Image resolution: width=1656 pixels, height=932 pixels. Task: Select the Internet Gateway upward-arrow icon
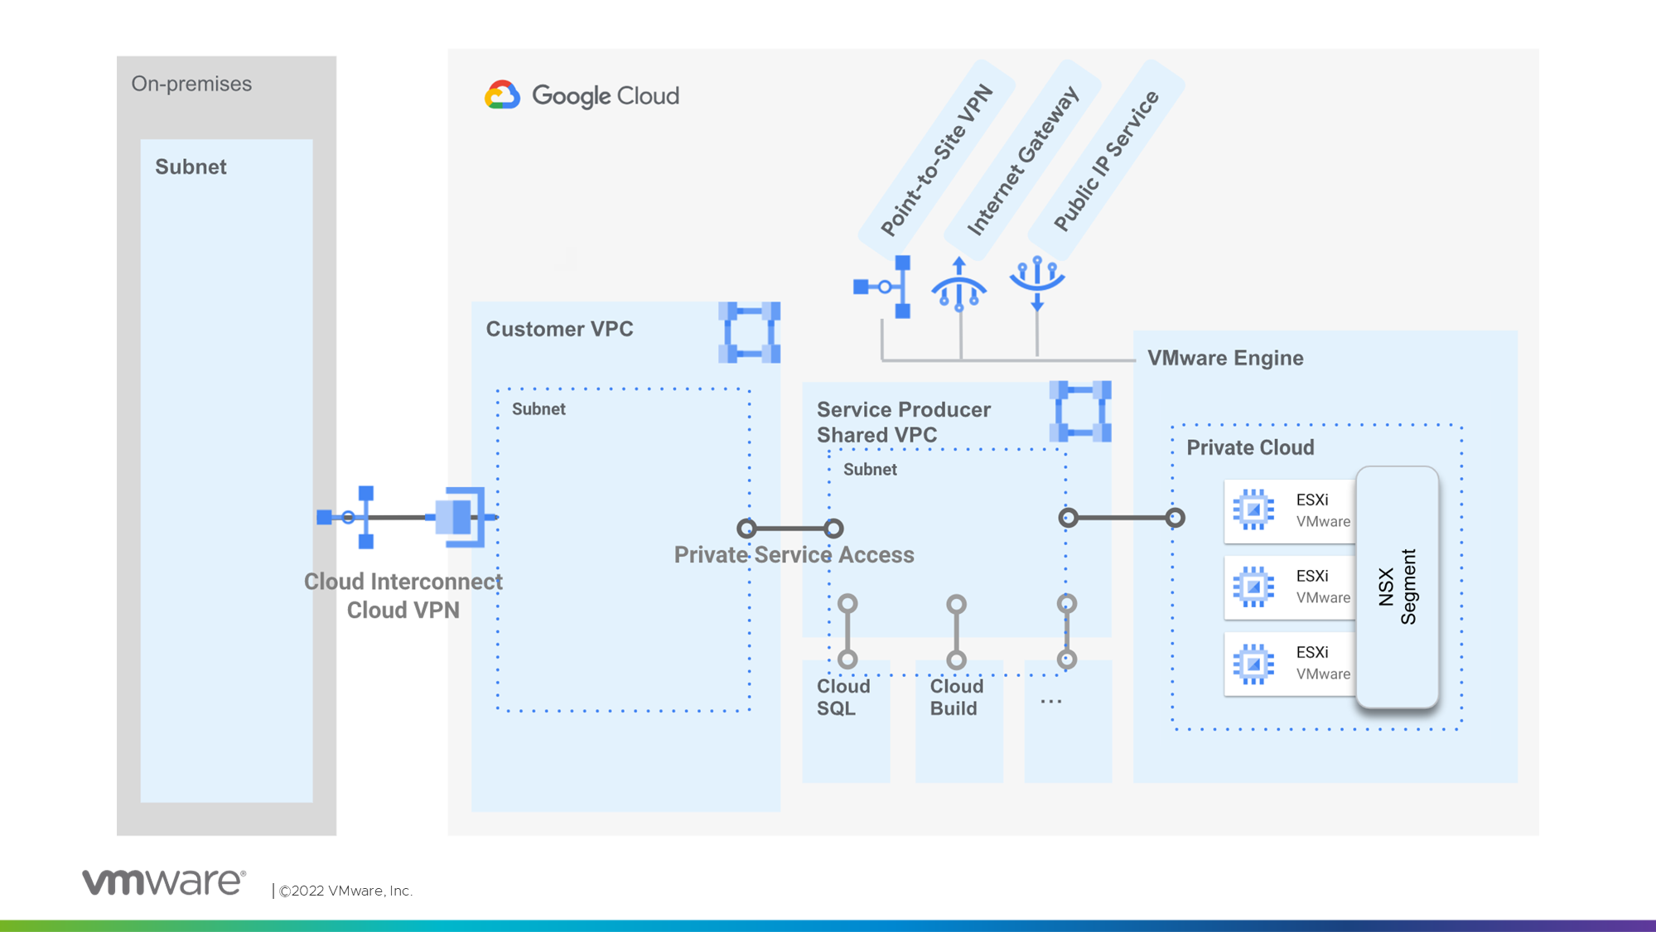tap(958, 285)
